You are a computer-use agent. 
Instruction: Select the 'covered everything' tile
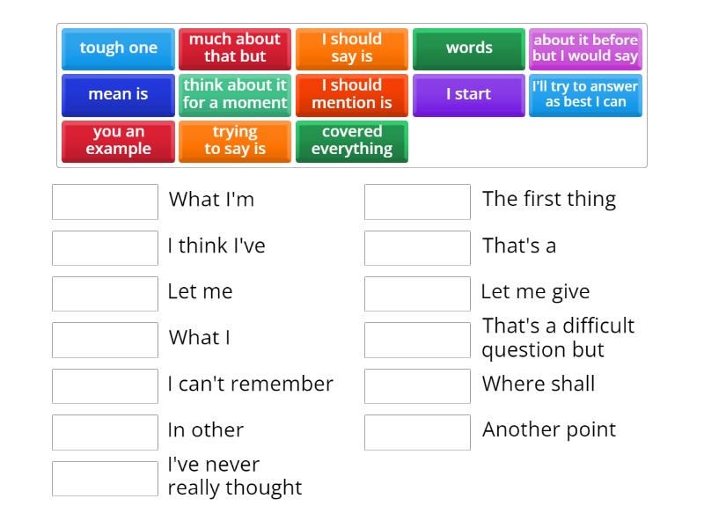coord(352,141)
